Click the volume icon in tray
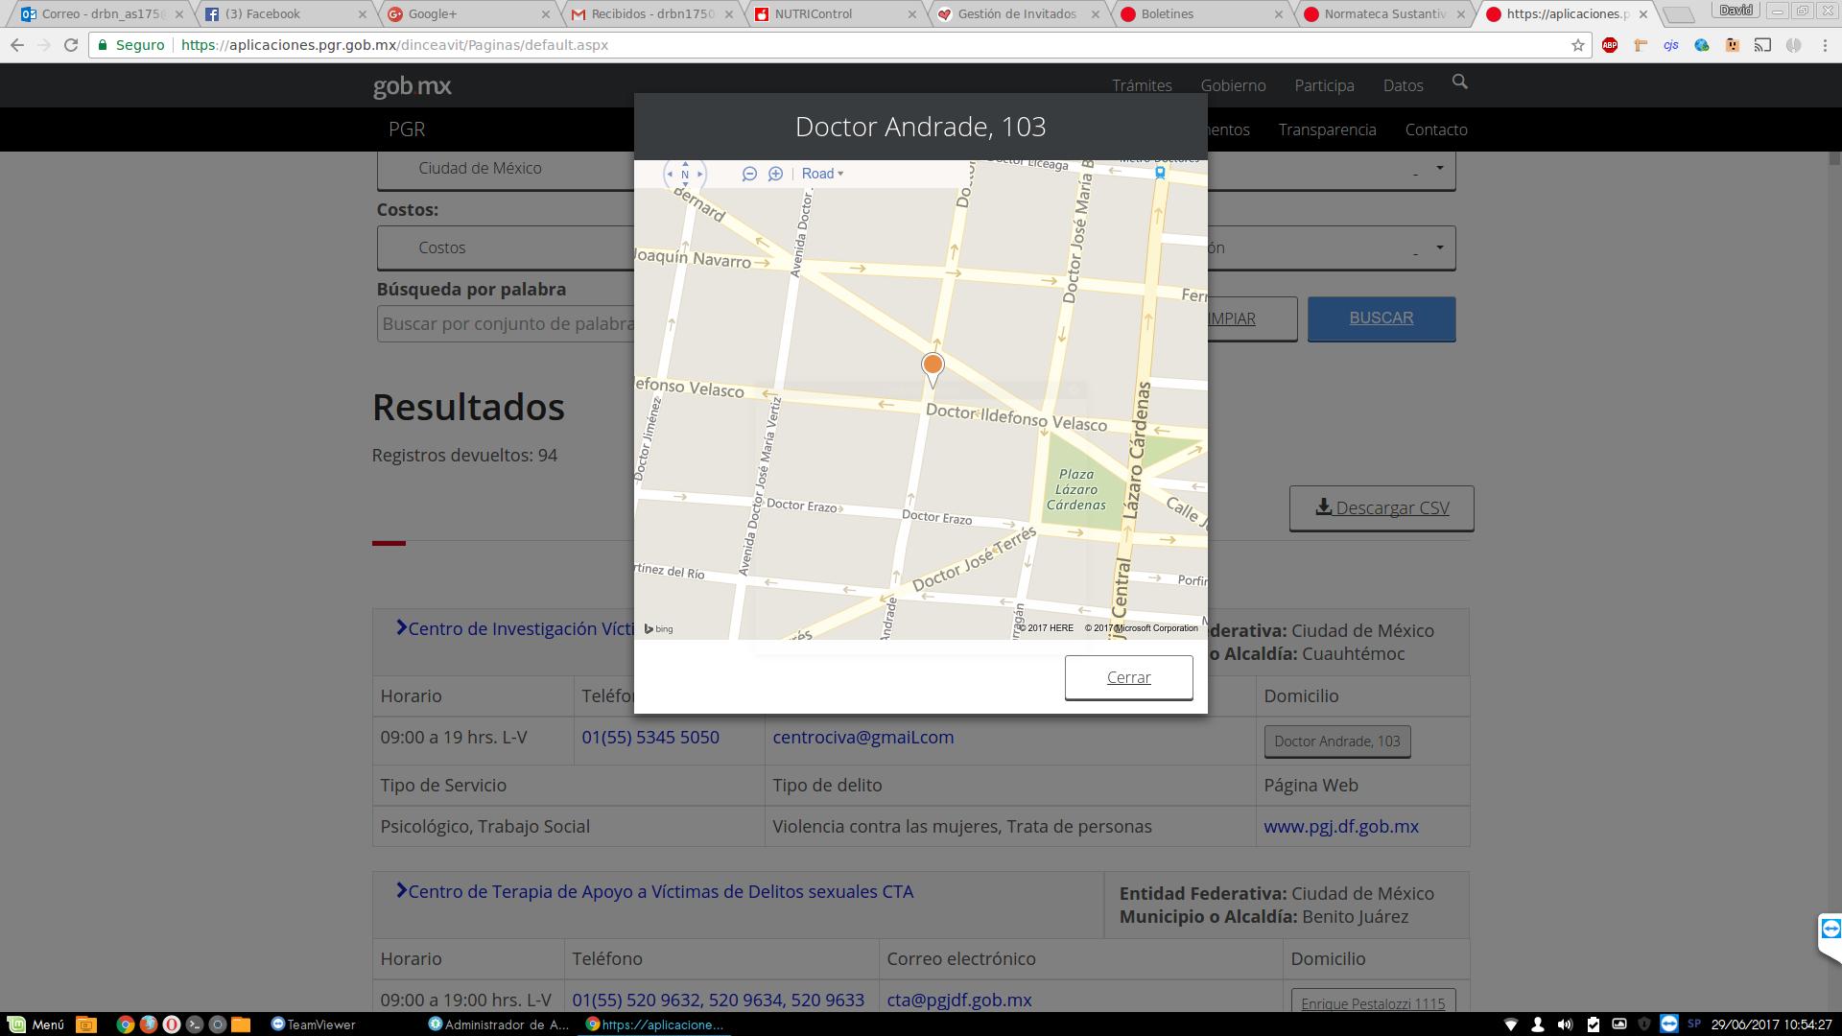 pos(1565,1024)
